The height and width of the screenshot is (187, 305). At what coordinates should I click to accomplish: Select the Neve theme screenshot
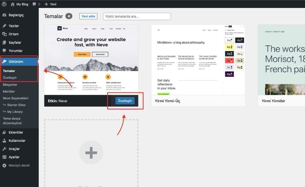click(x=91, y=60)
